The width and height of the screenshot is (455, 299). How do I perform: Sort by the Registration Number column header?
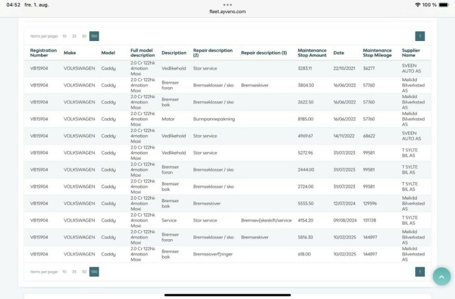point(44,53)
